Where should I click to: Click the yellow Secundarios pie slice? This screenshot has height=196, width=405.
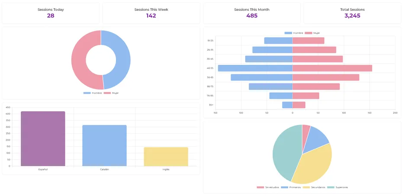(314, 165)
